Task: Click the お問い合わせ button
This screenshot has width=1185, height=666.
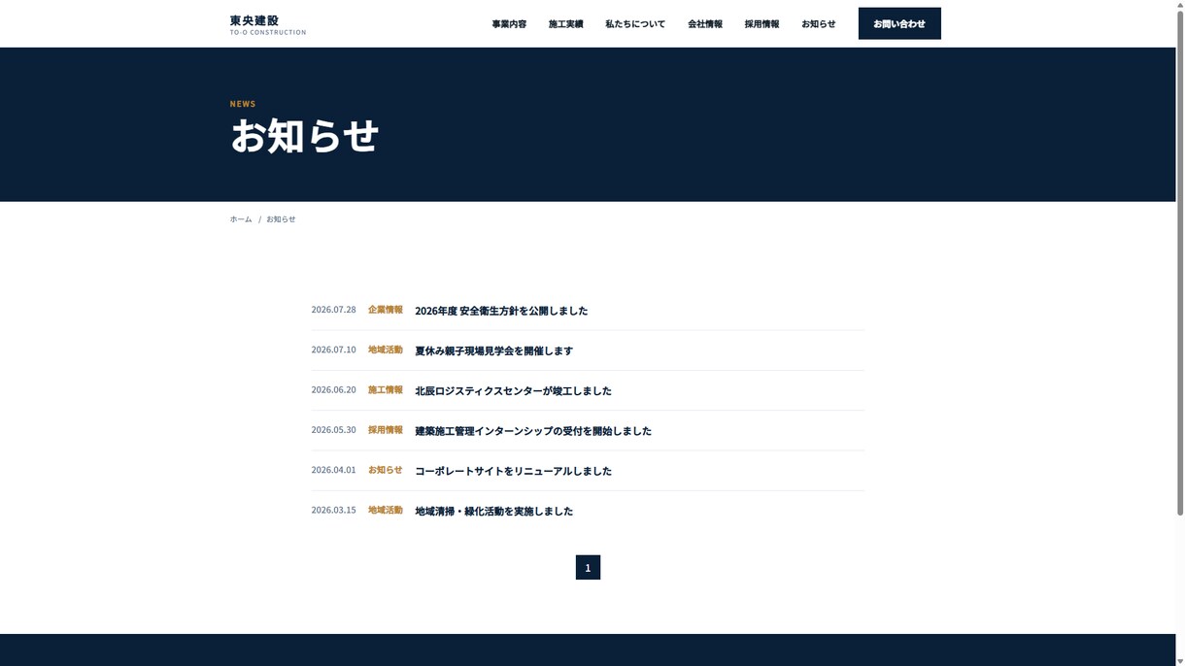Action: (x=899, y=23)
